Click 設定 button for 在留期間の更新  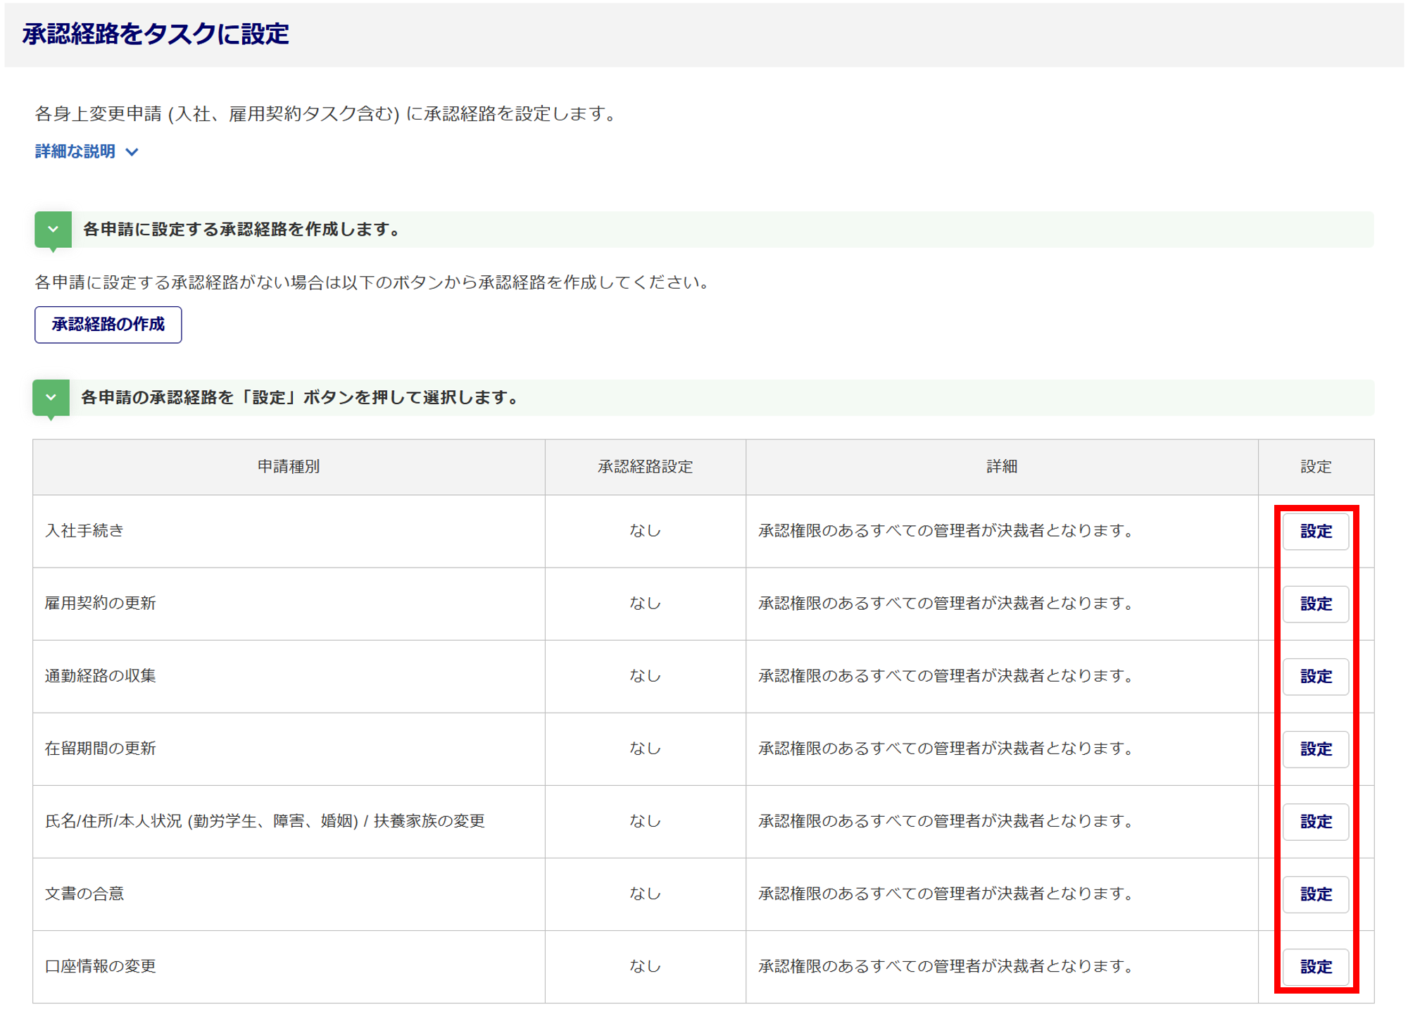(x=1314, y=749)
